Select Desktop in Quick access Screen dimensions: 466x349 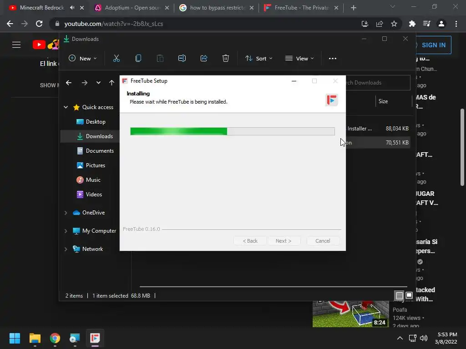96,122
